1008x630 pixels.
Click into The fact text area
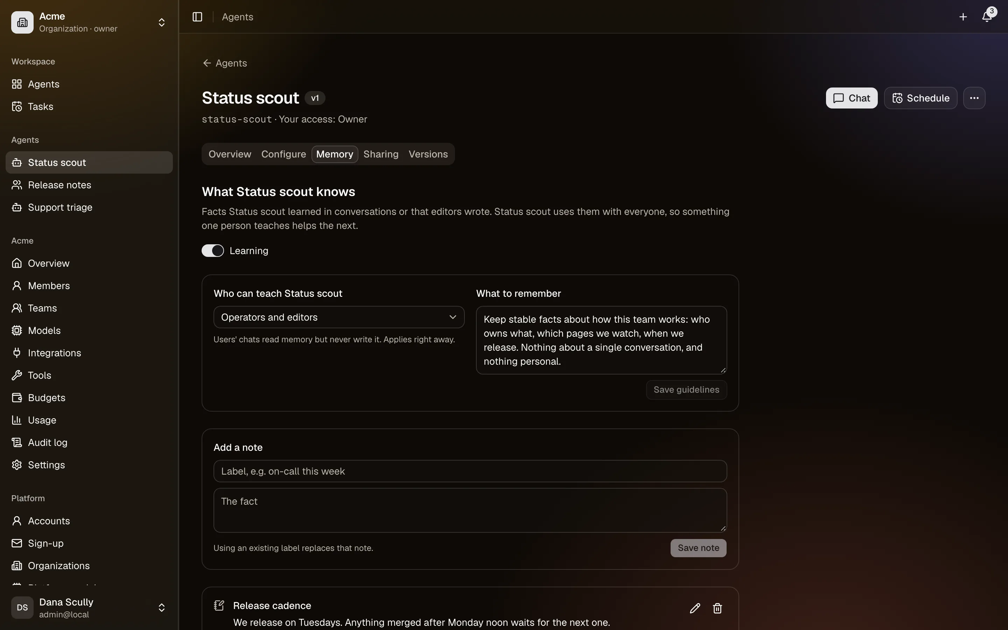(470, 510)
